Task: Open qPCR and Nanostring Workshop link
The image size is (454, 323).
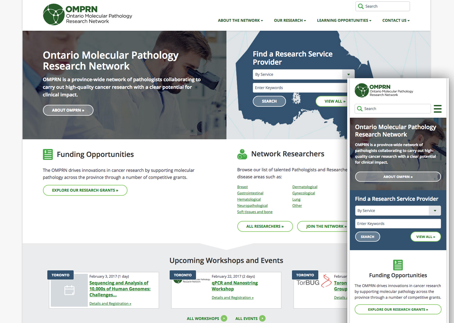Action: [234, 286]
